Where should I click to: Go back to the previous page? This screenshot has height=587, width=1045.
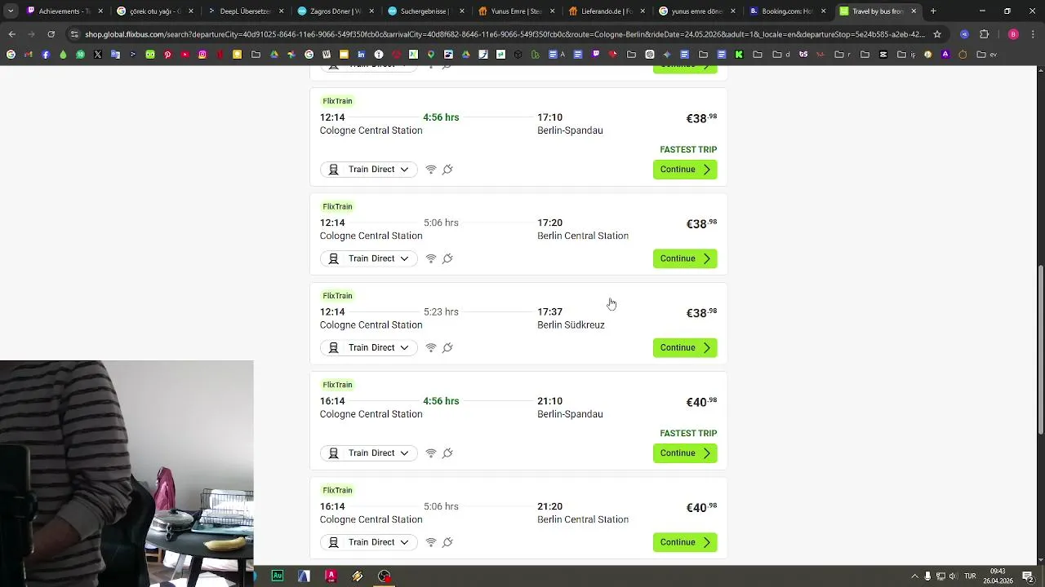(x=11, y=34)
